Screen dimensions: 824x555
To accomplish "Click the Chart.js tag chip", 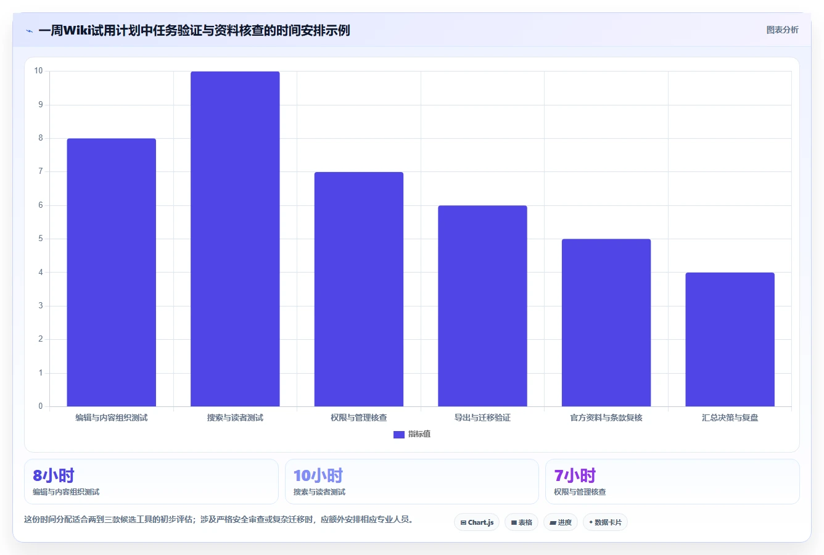I will click(477, 522).
